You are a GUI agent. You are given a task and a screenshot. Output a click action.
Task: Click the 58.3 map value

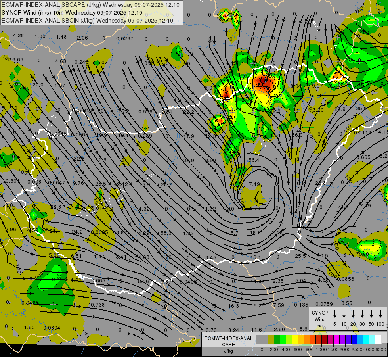tap(166, 233)
